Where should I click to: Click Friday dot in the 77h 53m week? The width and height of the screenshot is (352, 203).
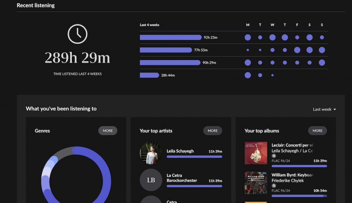pyautogui.click(x=297, y=50)
